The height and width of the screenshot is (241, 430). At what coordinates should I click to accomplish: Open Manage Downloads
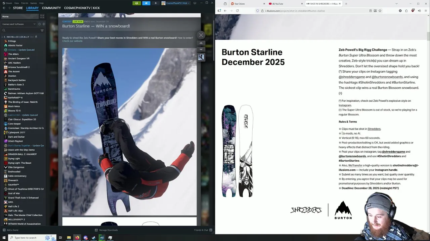pos(106,230)
